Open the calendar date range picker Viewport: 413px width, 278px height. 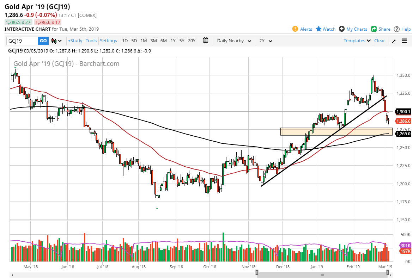pos(206,41)
